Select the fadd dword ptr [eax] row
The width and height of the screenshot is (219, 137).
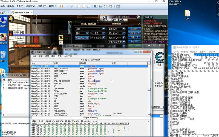[x=89, y=104]
